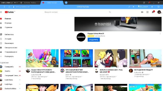Screen dimensions: 163x91
Task: Open the Brawl Stars 15:20 video thumbnail
Action: 77,58
